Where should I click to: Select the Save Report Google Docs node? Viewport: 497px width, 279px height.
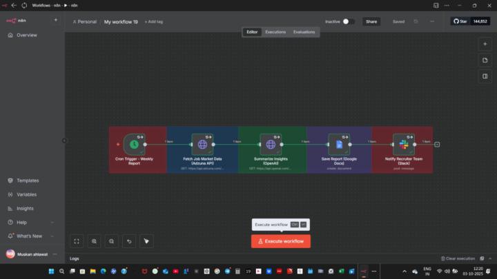[x=339, y=145]
